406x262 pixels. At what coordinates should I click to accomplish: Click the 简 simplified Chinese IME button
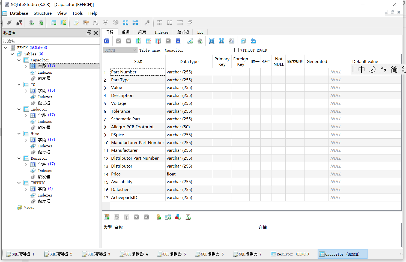(394, 69)
